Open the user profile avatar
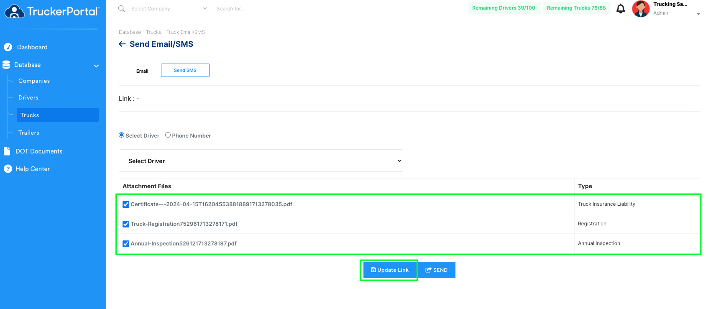The height and width of the screenshot is (309, 711). tap(641, 9)
